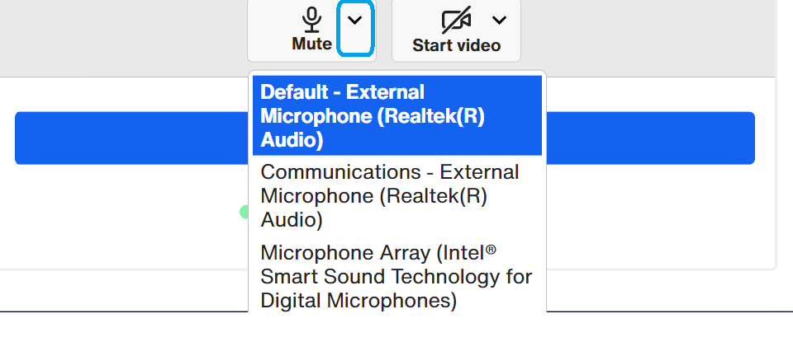This screenshot has height=337, width=793.
Task: Click the wide blue button's right portion
Action: 650,138
